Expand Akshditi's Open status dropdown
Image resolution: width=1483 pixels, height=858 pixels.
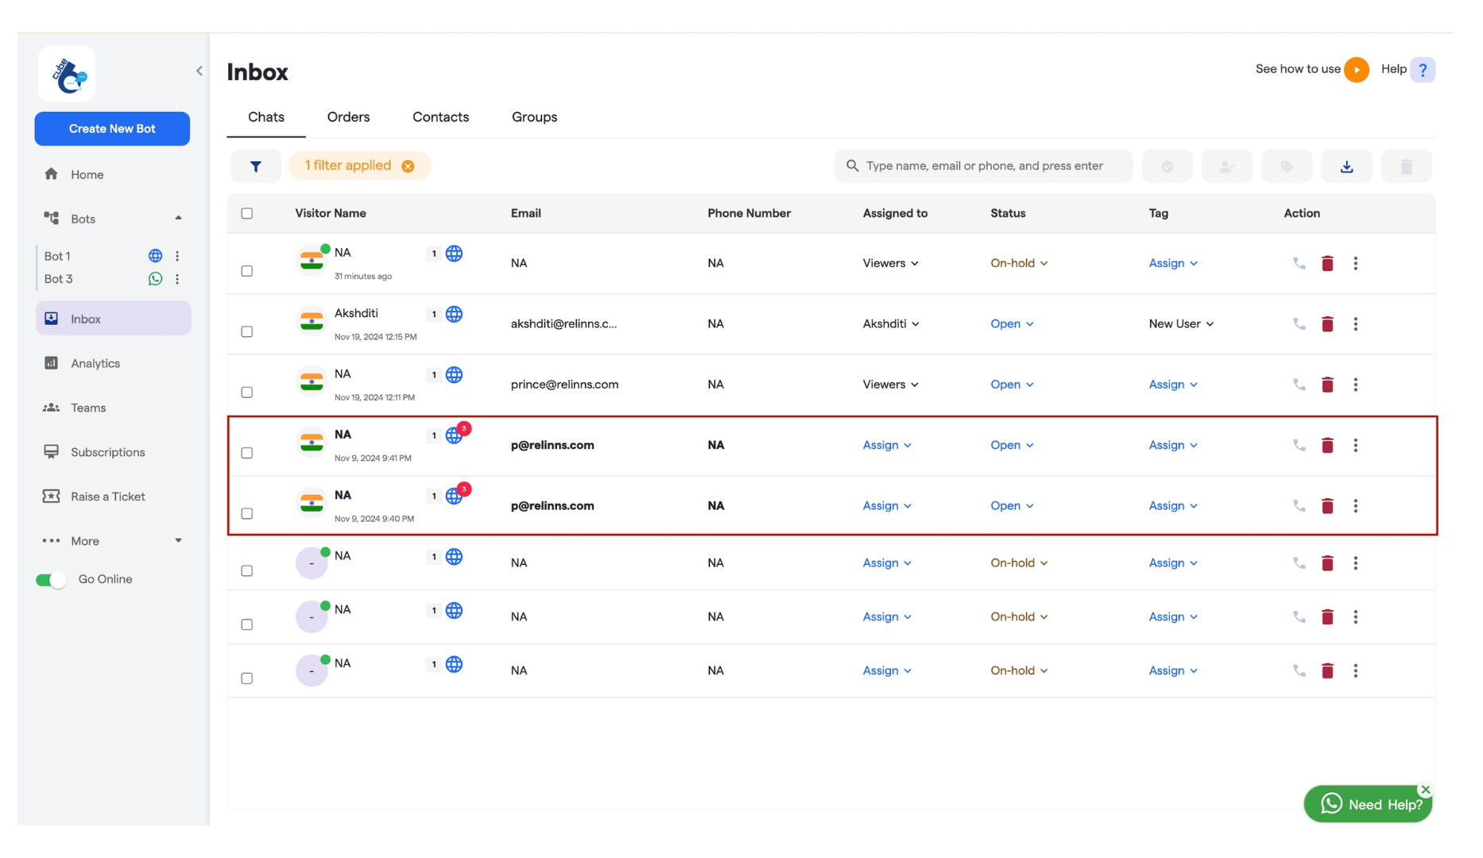(x=1012, y=324)
